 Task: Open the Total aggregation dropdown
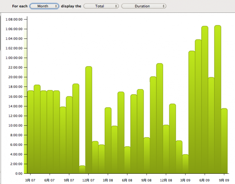[101, 6]
